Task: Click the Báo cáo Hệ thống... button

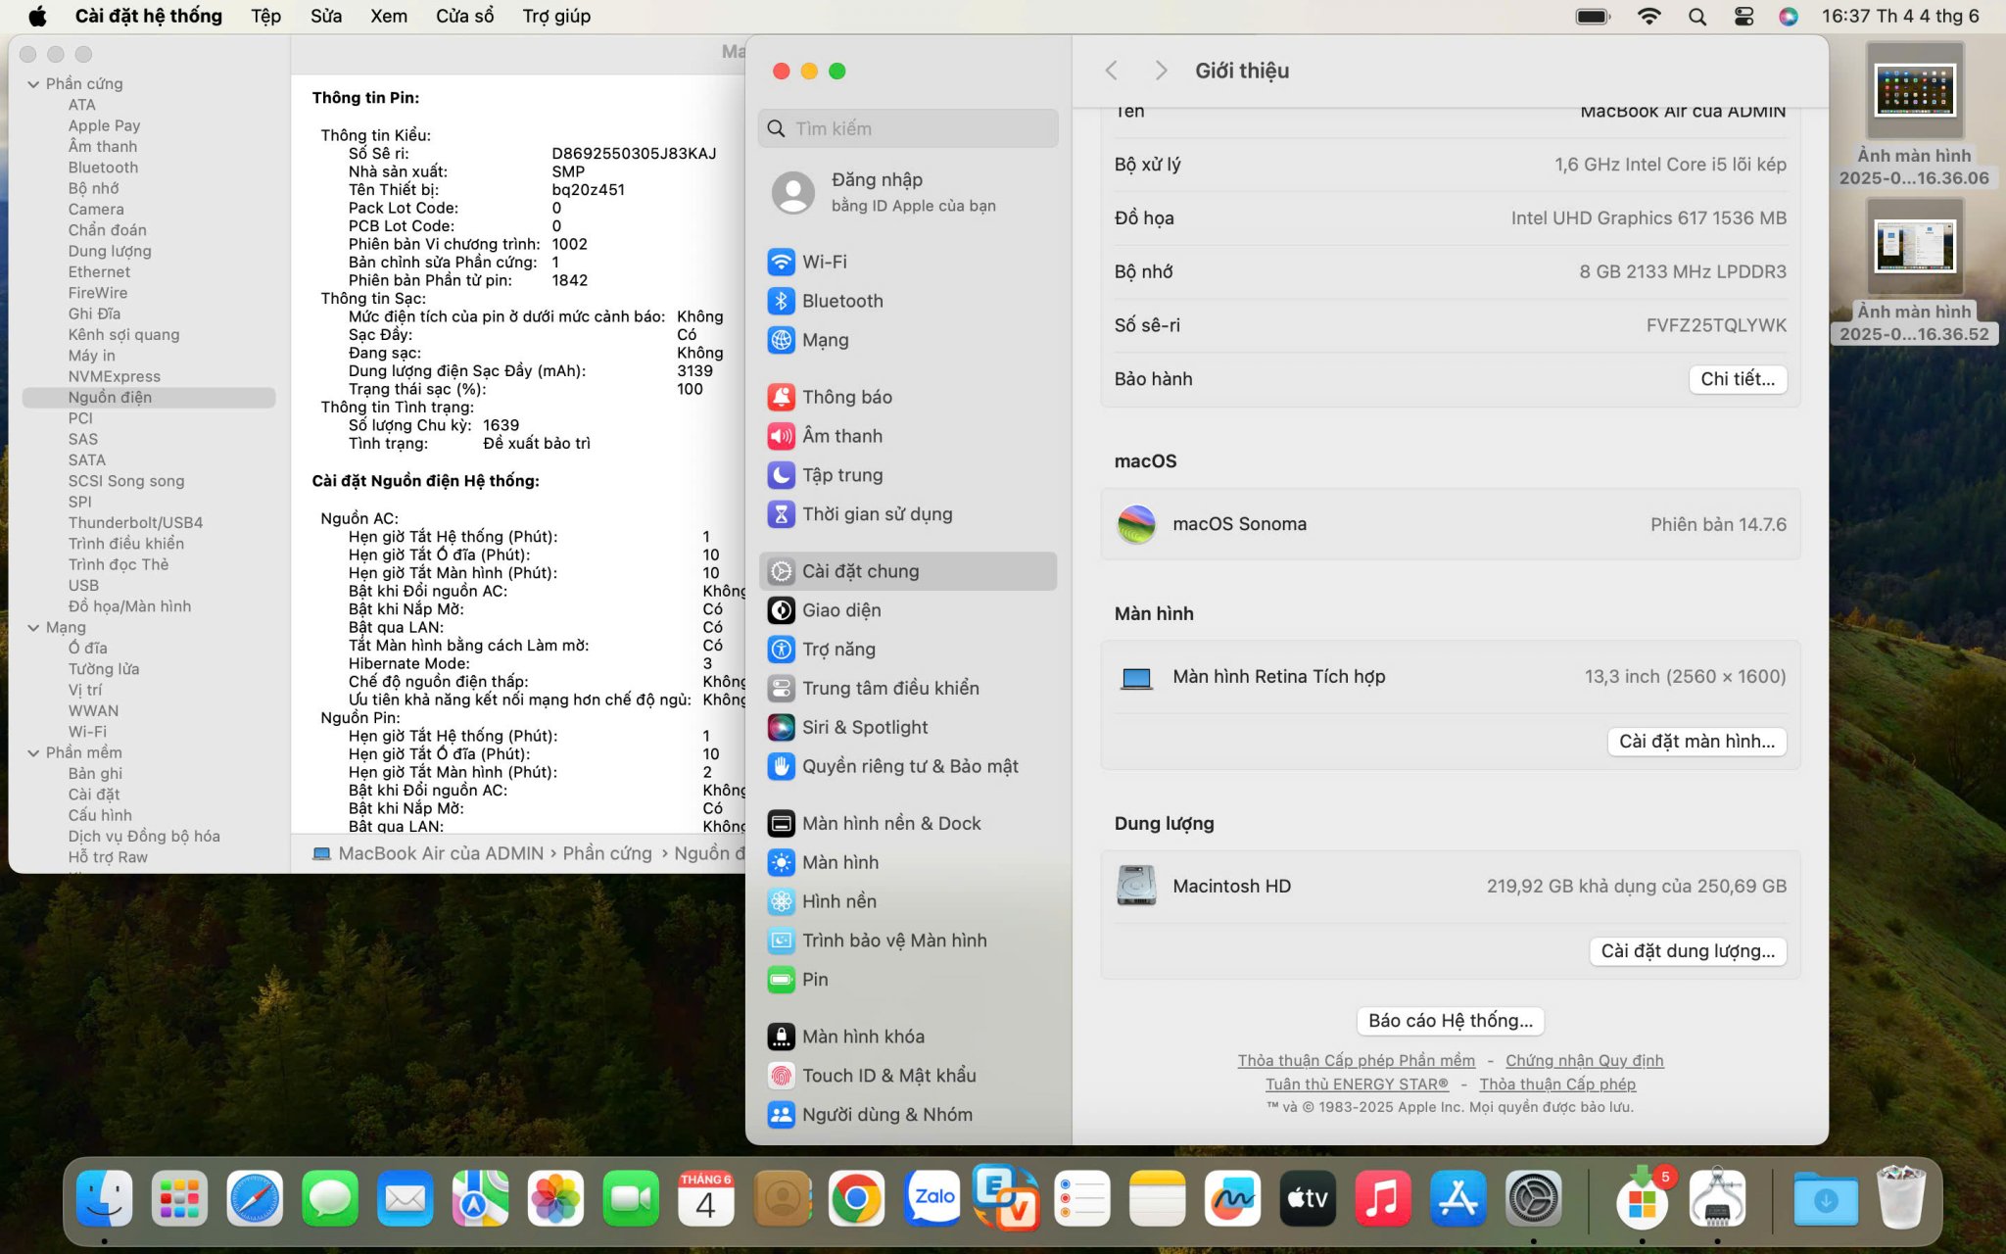Action: point(1451,1021)
